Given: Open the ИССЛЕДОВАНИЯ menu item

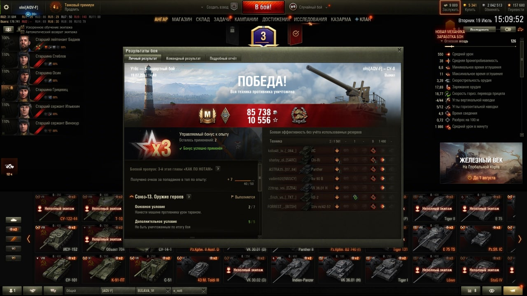Looking at the screenshot, I should pos(310,19).
